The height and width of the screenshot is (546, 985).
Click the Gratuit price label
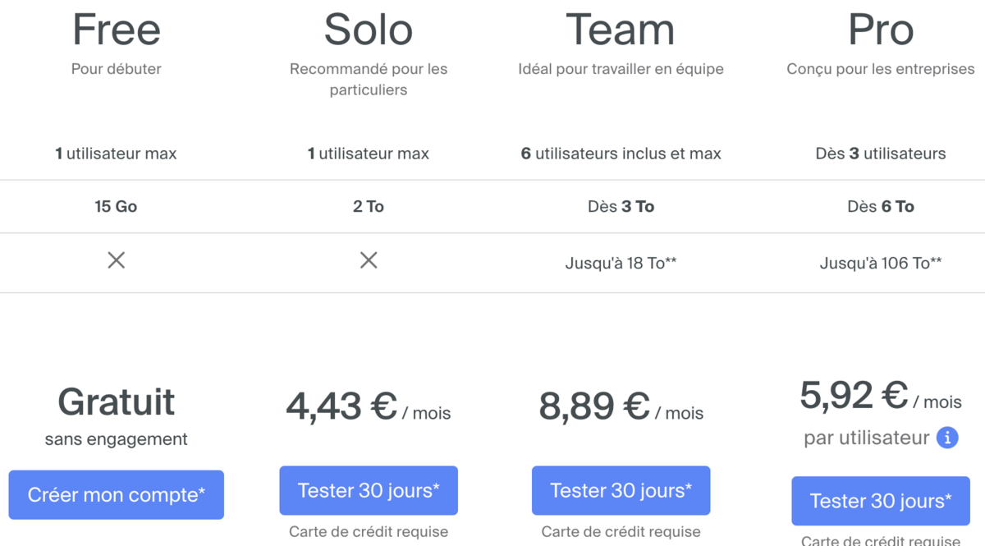point(117,402)
